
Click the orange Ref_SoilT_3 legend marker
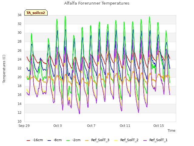point(87,141)
